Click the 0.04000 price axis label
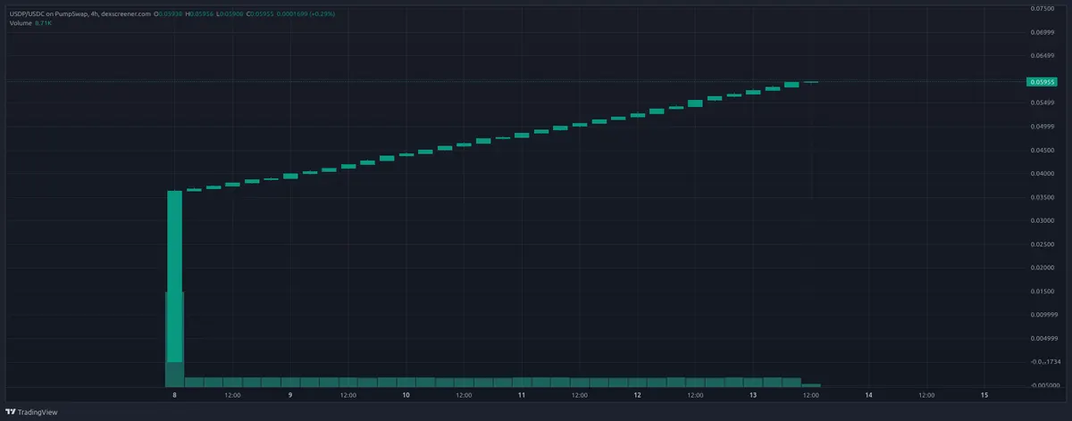 click(1043, 173)
